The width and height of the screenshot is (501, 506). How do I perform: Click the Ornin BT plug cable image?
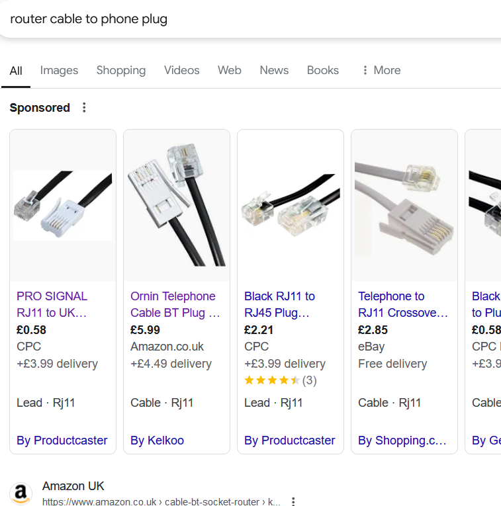point(177,206)
